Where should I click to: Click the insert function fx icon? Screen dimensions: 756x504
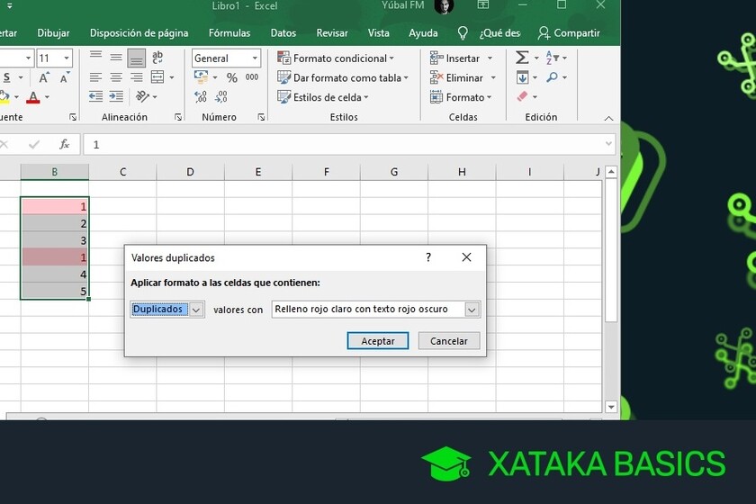click(64, 144)
